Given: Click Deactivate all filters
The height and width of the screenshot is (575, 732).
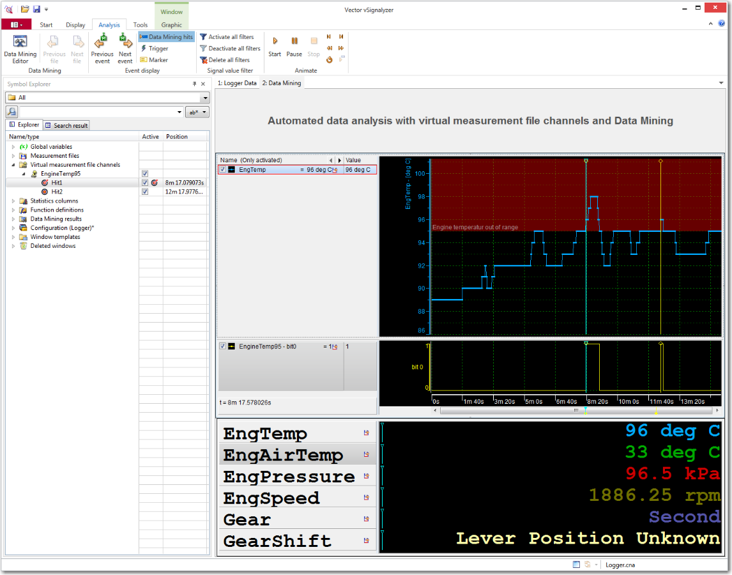Looking at the screenshot, I should pos(230,49).
